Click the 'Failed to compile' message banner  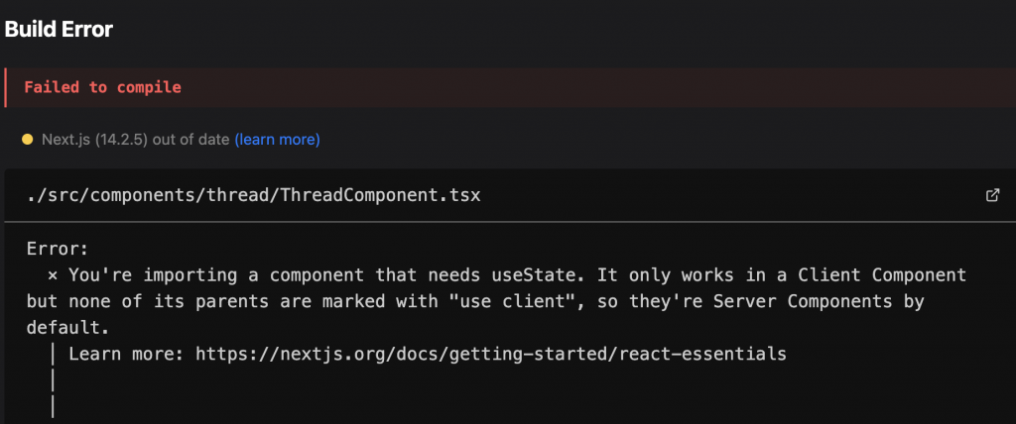pos(510,87)
